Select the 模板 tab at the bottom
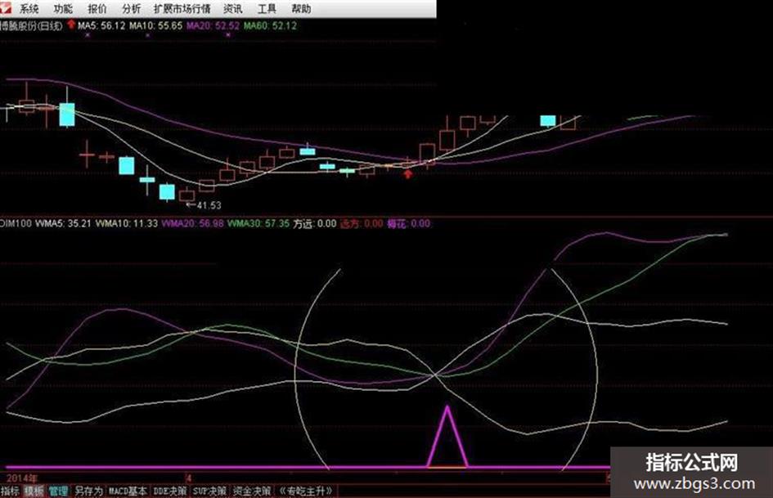The image size is (773, 498). (34, 491)
